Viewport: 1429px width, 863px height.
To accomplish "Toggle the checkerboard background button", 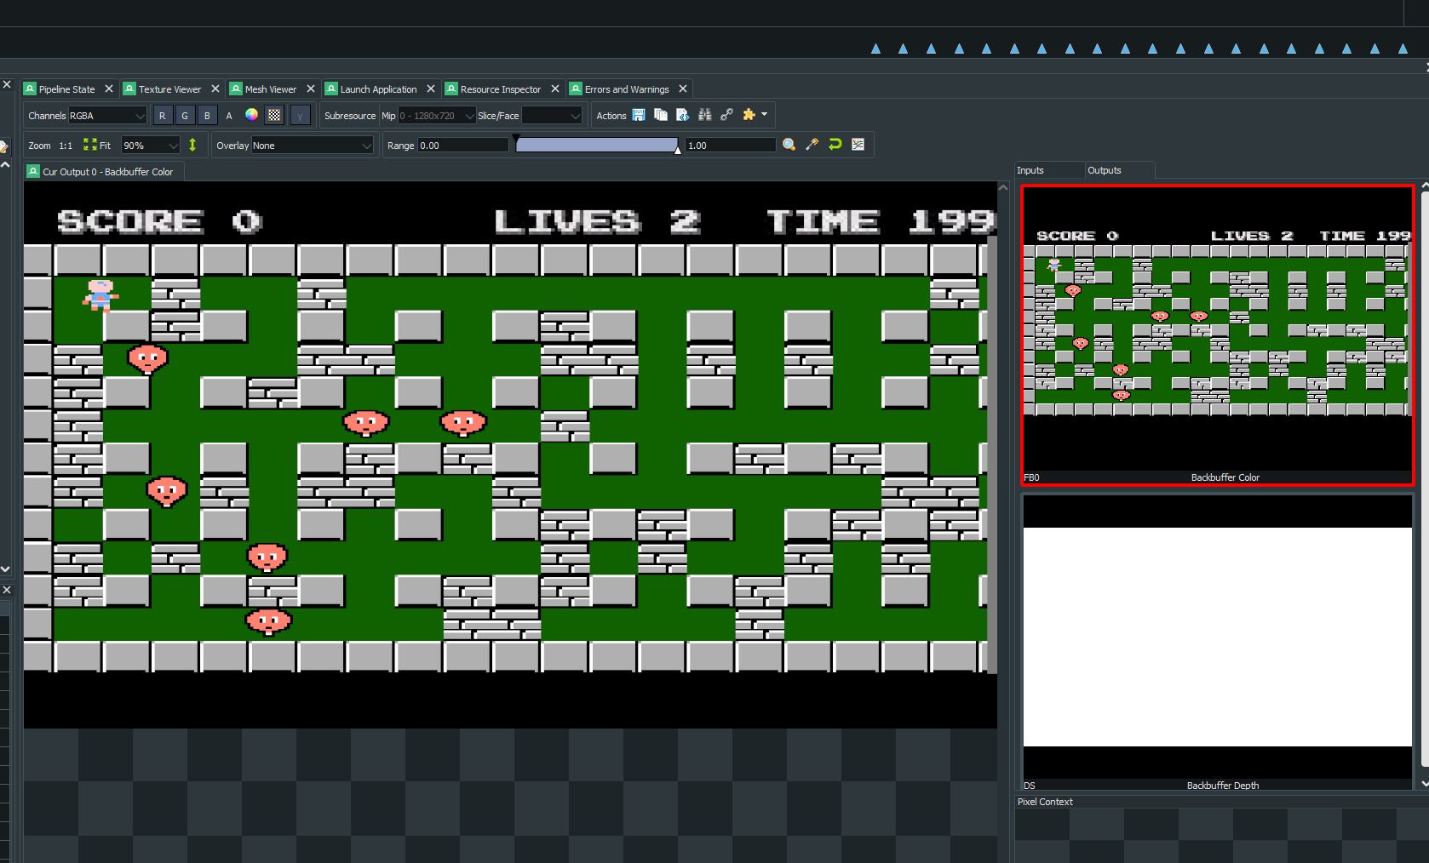I will 274,116.
